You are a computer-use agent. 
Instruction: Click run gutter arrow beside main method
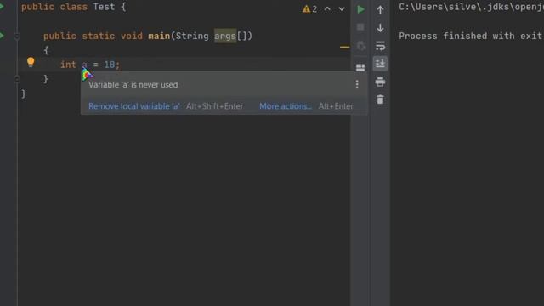click(2, 36)
